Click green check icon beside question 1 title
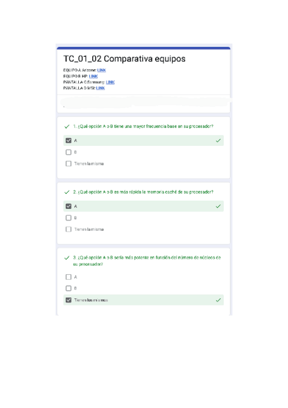This screenshot has width=288, height=408. (x=67, y=127)
